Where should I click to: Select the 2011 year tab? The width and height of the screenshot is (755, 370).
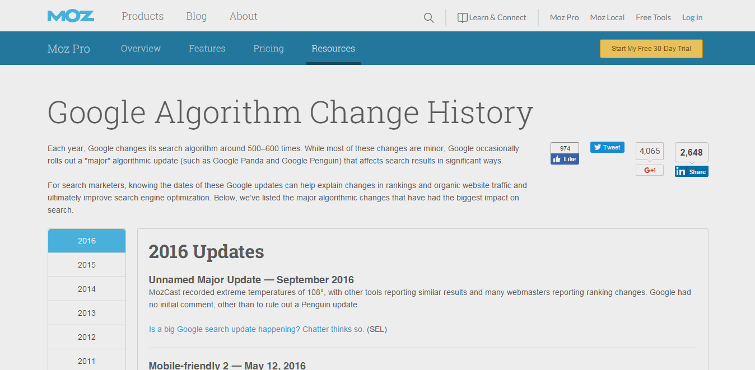point(87,360)
